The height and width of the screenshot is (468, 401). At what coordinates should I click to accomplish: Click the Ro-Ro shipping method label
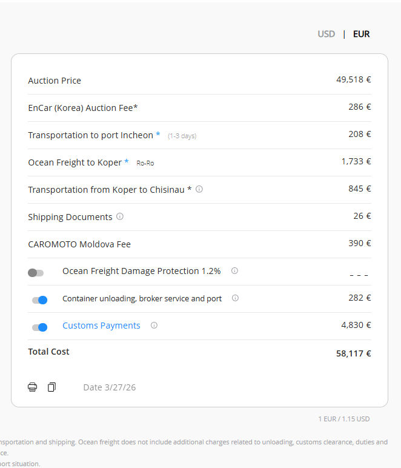click(x=145, y=163)
